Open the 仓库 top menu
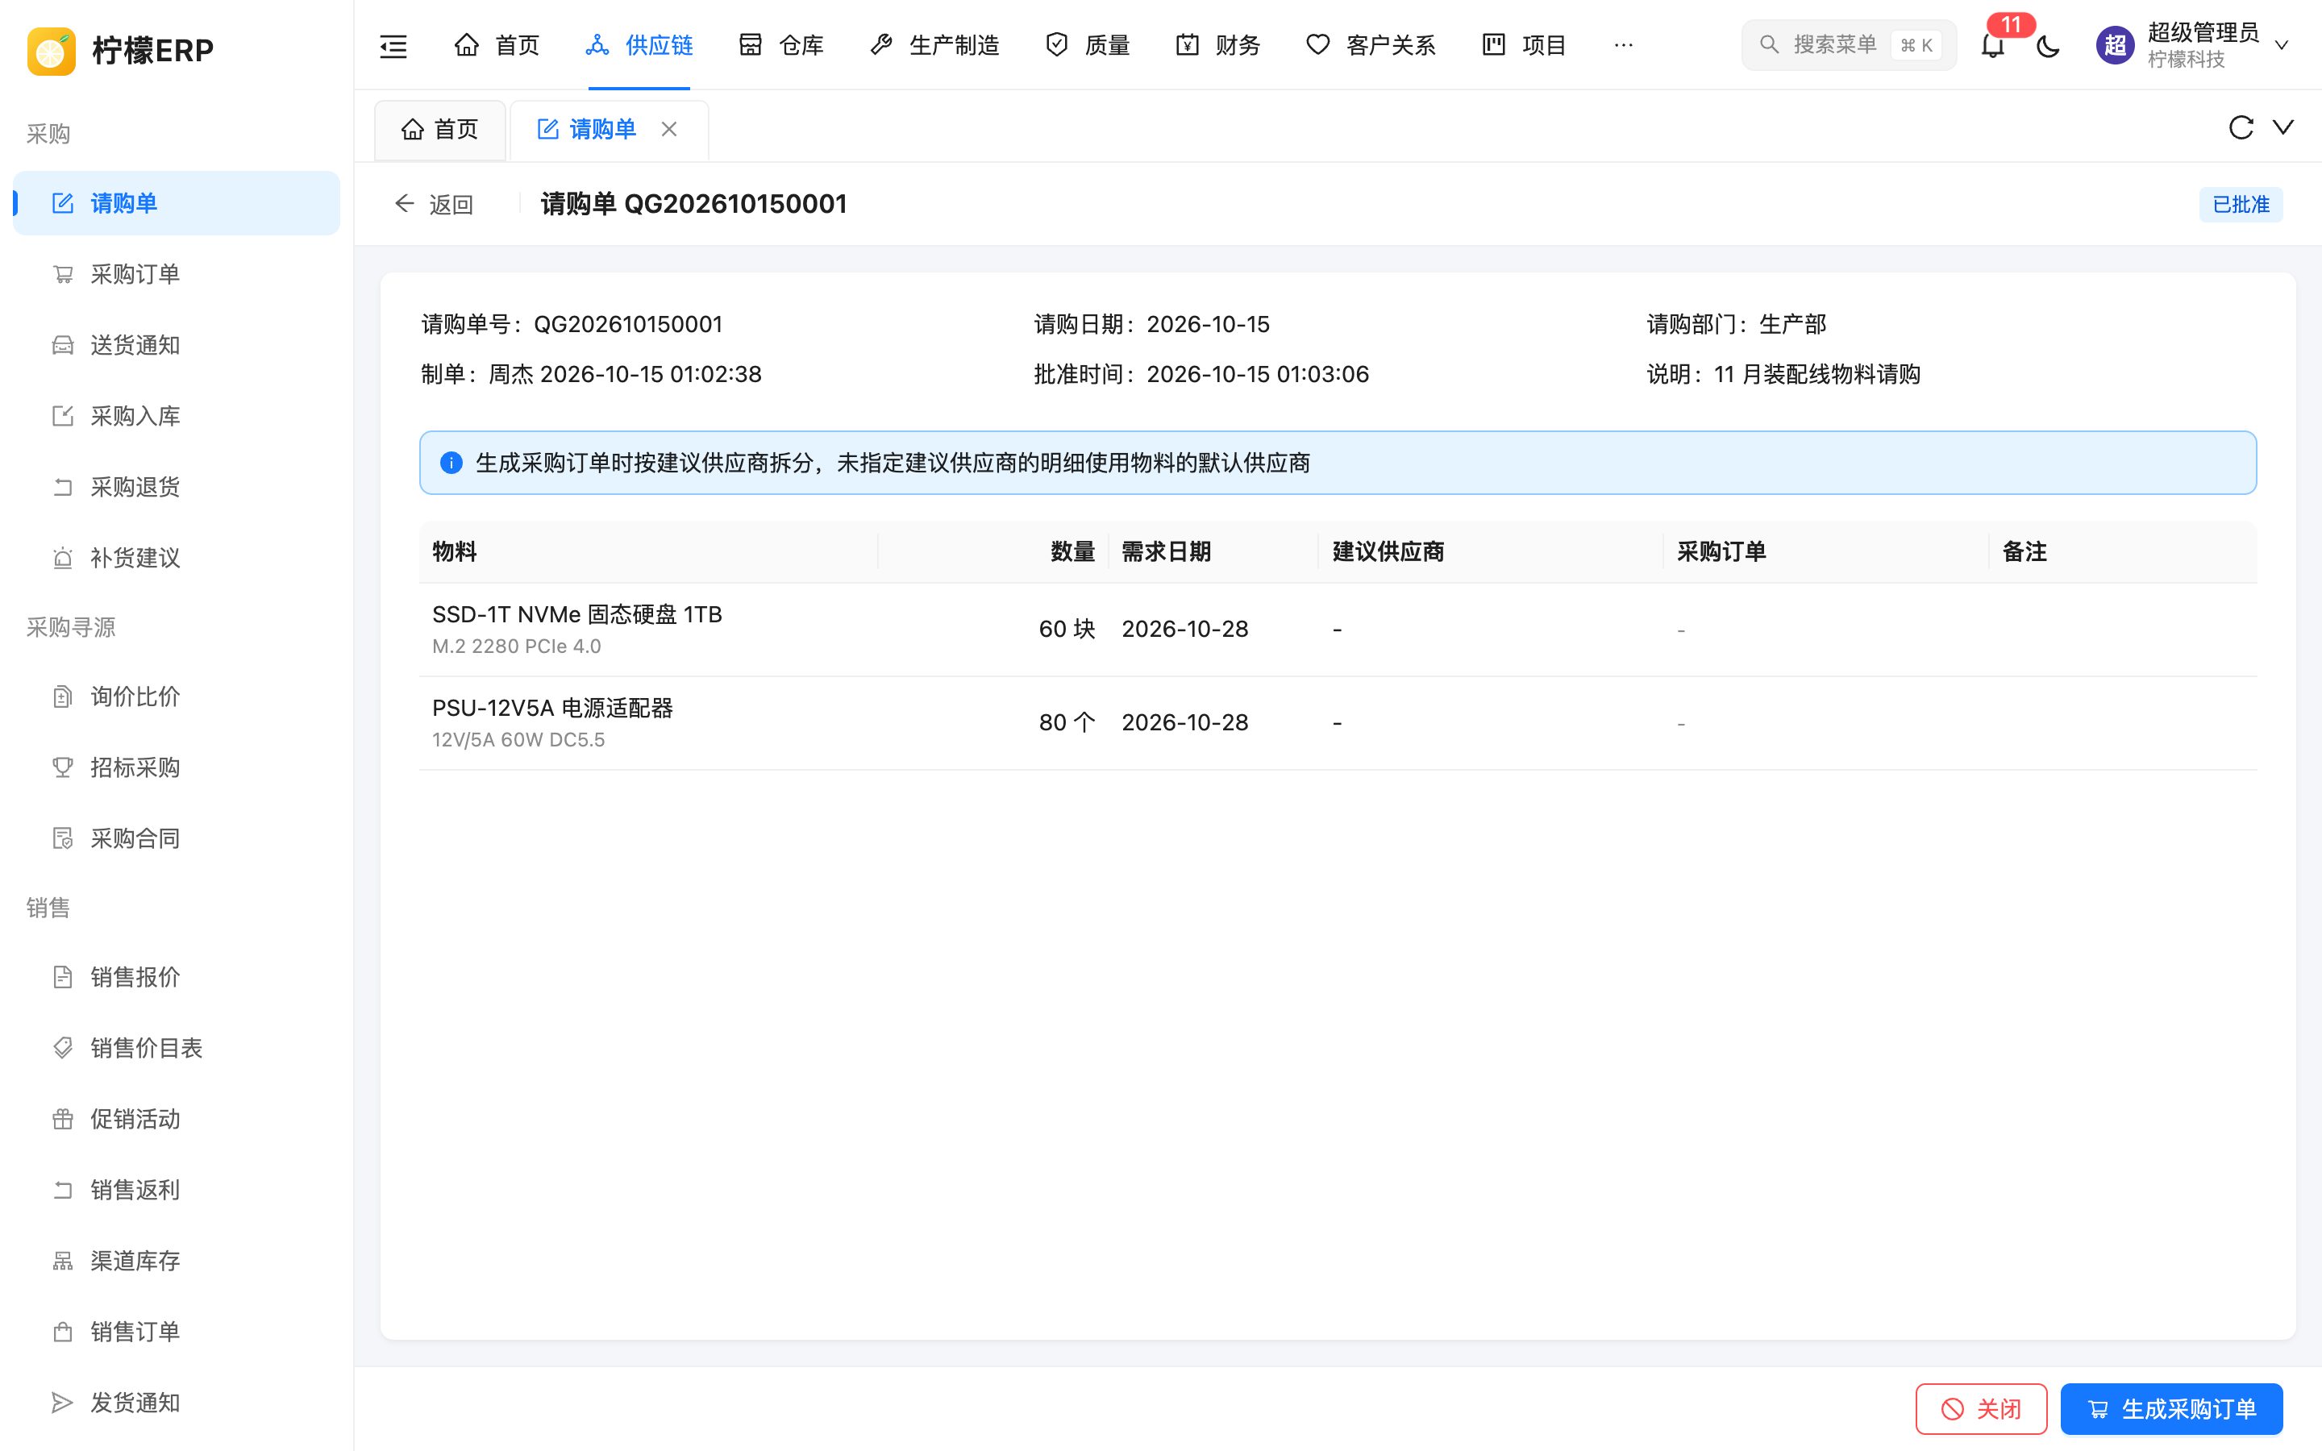This screenshot has height=1451, width=2322. pyautogui.click(x=781, y=45)
